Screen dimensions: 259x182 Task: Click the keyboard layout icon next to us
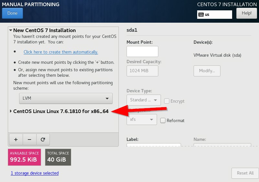pos(201,15)
